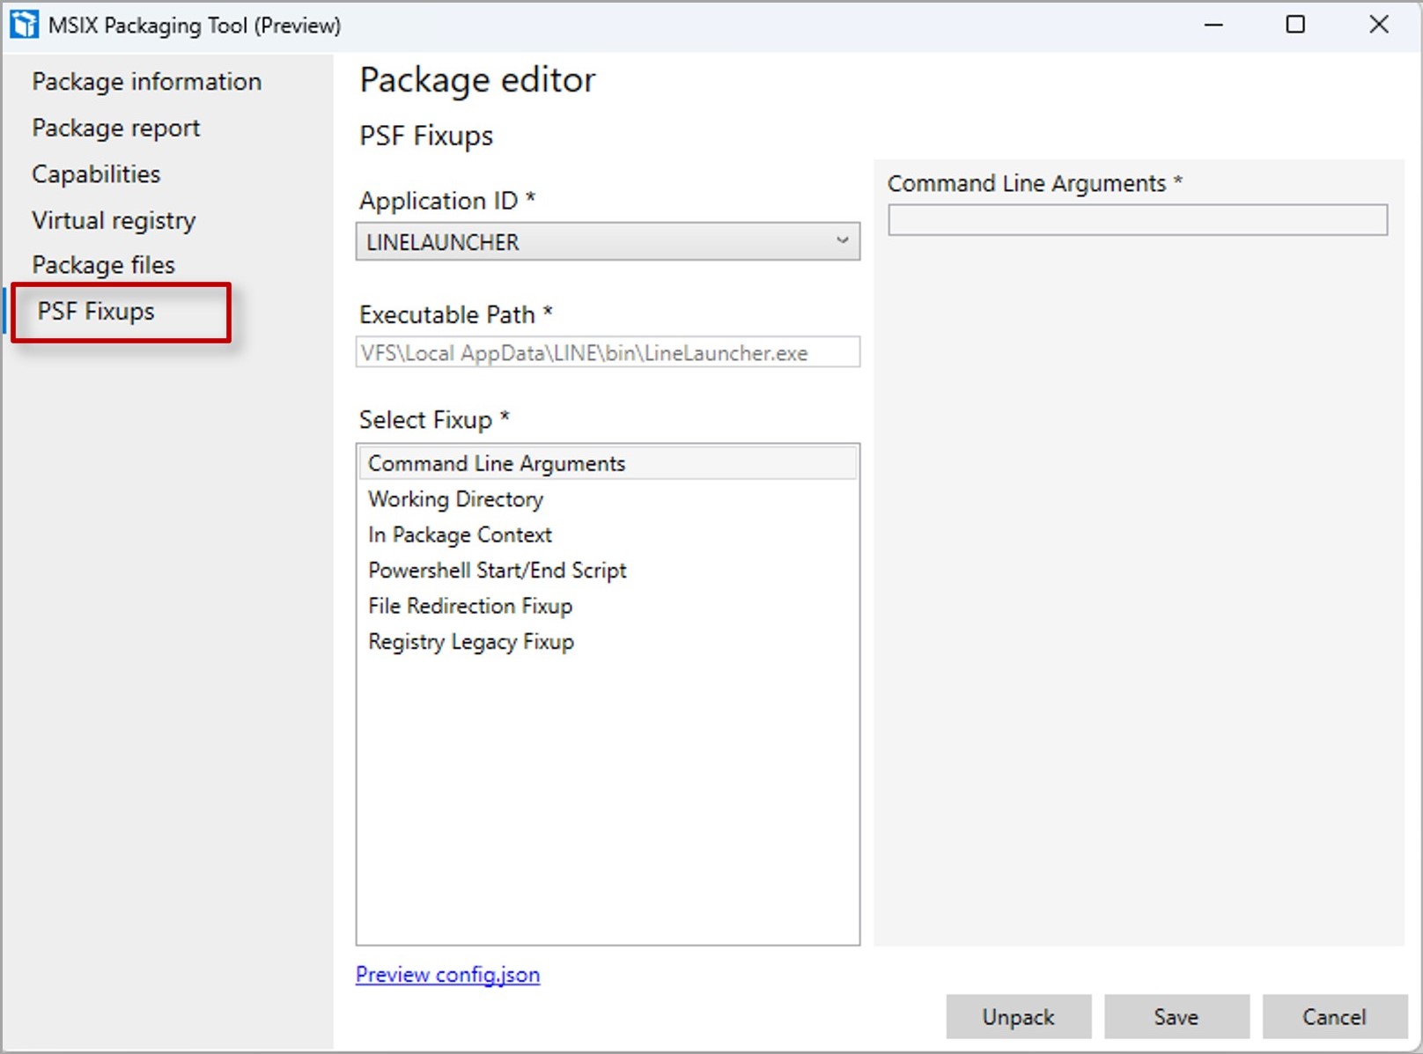Select Command Line Arguments fixup
The height and width of the screenshot is (1054, 1423).
click(498, 462)
